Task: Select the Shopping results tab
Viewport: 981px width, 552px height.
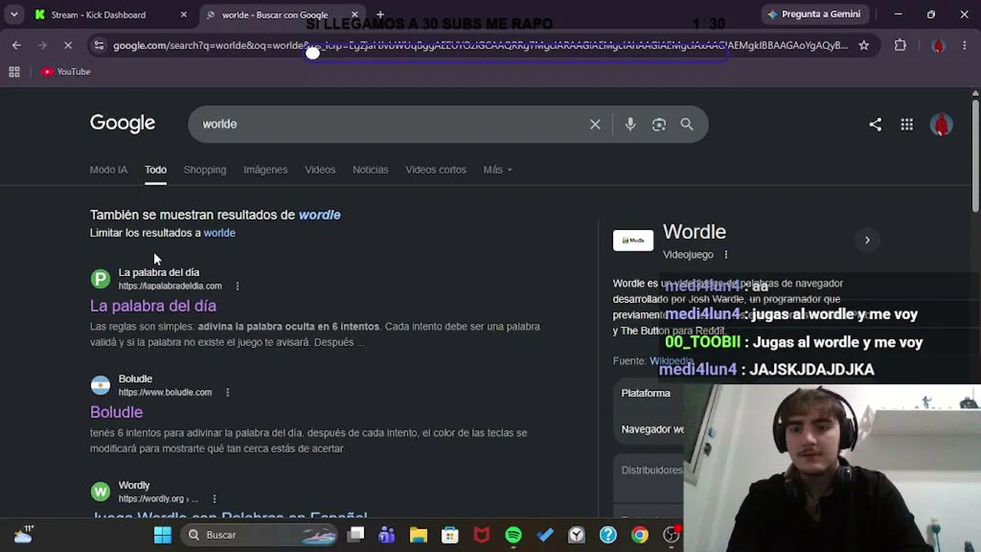Action: [x=205, y=169]
